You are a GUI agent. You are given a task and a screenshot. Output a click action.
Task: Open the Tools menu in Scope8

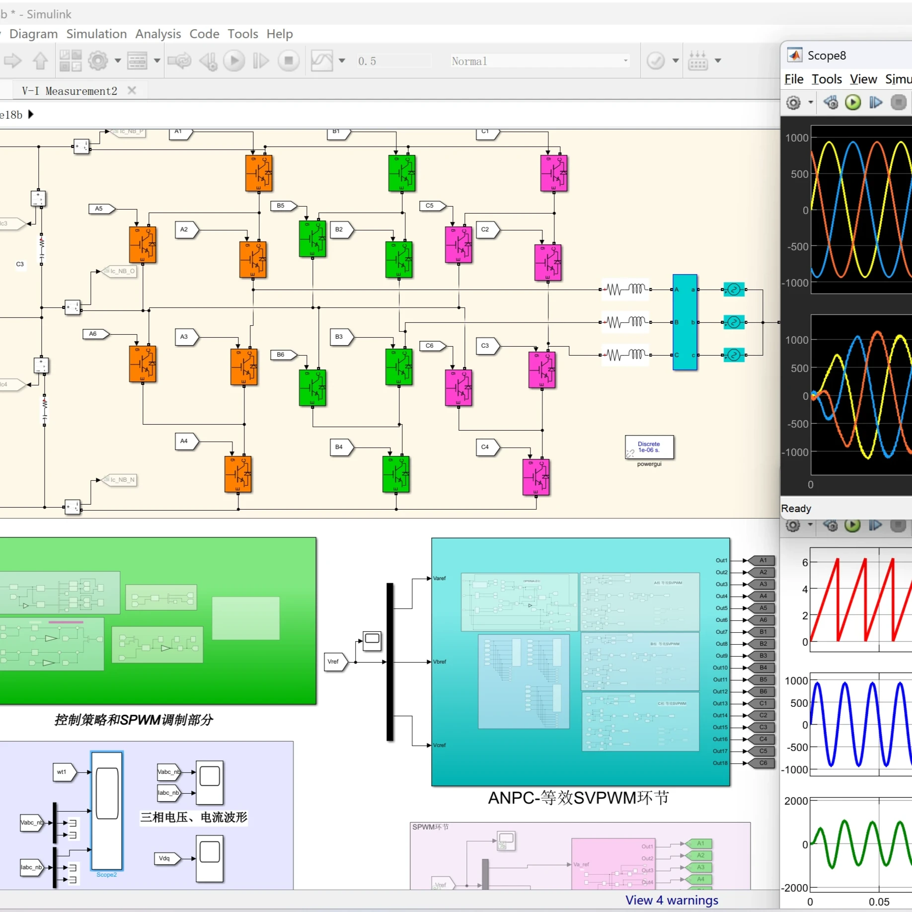tap(827, 79)
